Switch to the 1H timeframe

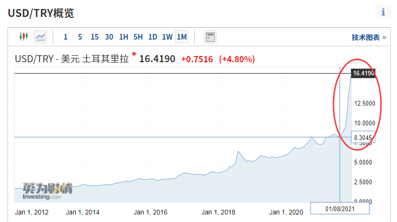tap(124, 37)
